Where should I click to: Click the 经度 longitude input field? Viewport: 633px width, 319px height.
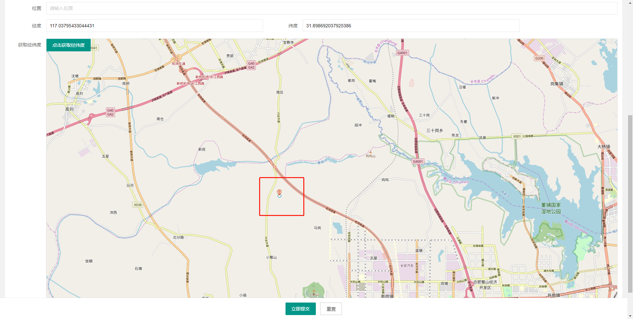pos(155,26)
